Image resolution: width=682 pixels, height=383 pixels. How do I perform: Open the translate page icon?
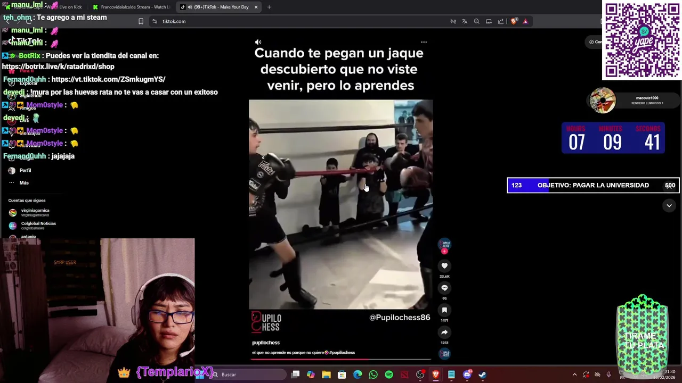(x=465, y=21)
